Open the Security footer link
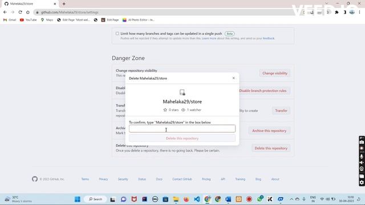Viewport: 365px width, 205px height. 123,179
